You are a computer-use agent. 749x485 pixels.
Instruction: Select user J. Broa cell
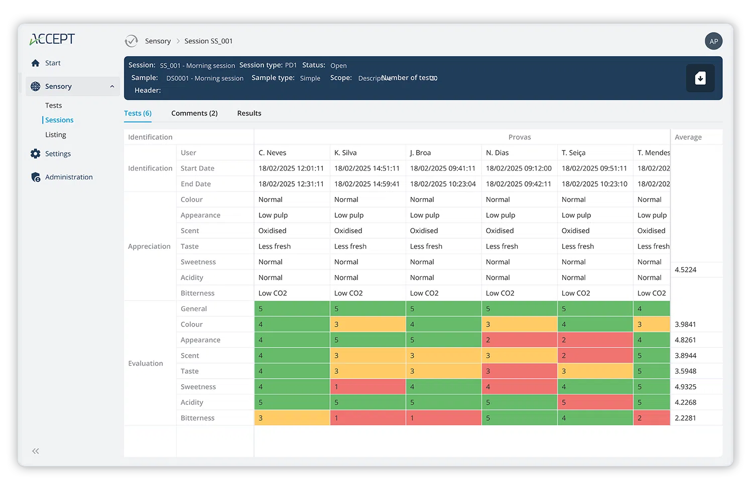443,152
